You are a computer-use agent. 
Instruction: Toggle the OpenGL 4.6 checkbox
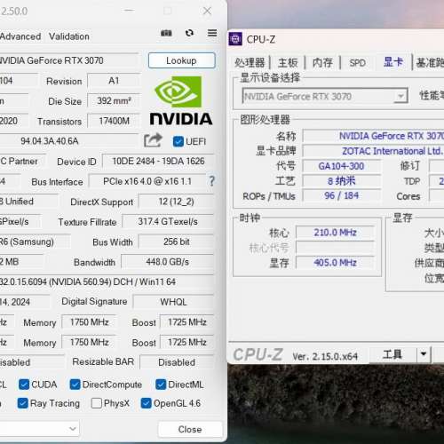tap(147, 403)
